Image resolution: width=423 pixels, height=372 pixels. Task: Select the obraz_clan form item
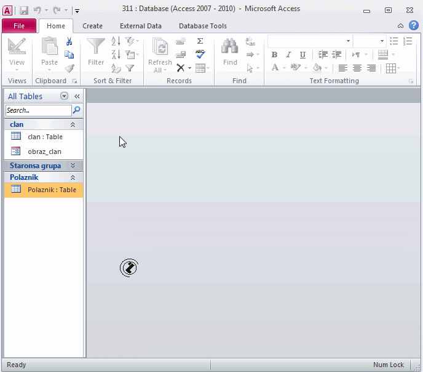pyautogui.click(x=44, y=152)
